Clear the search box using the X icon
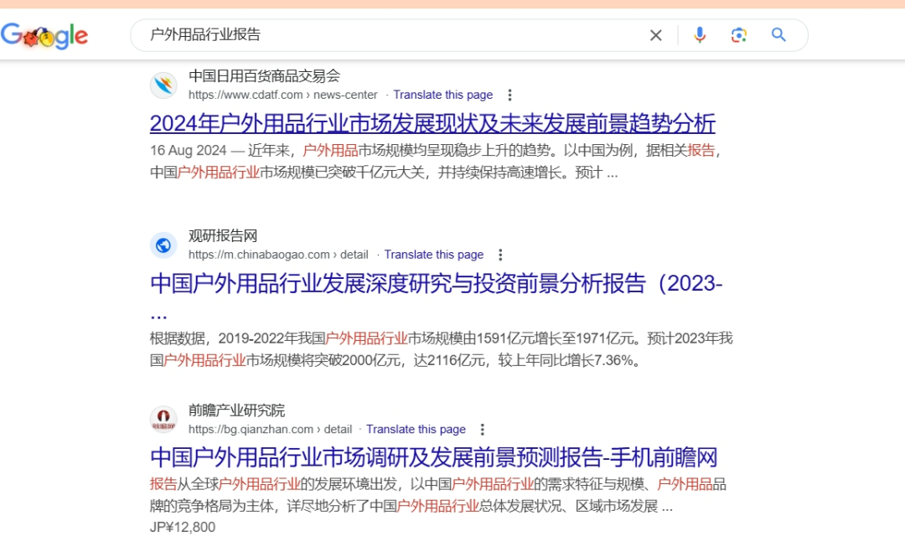 point(656,34)
